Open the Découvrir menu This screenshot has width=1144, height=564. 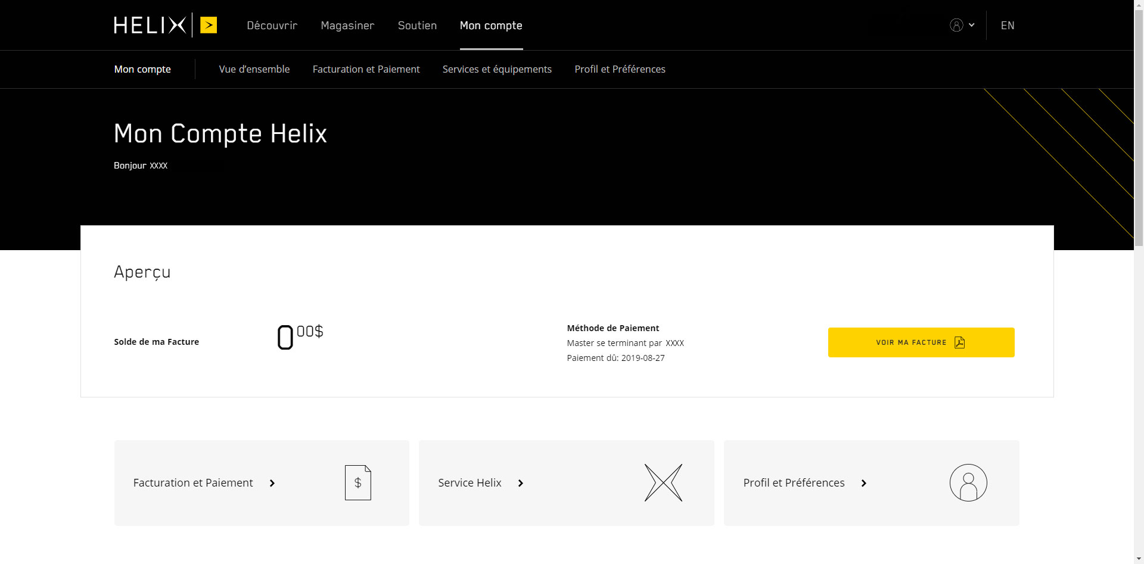(x=272, y=26)
